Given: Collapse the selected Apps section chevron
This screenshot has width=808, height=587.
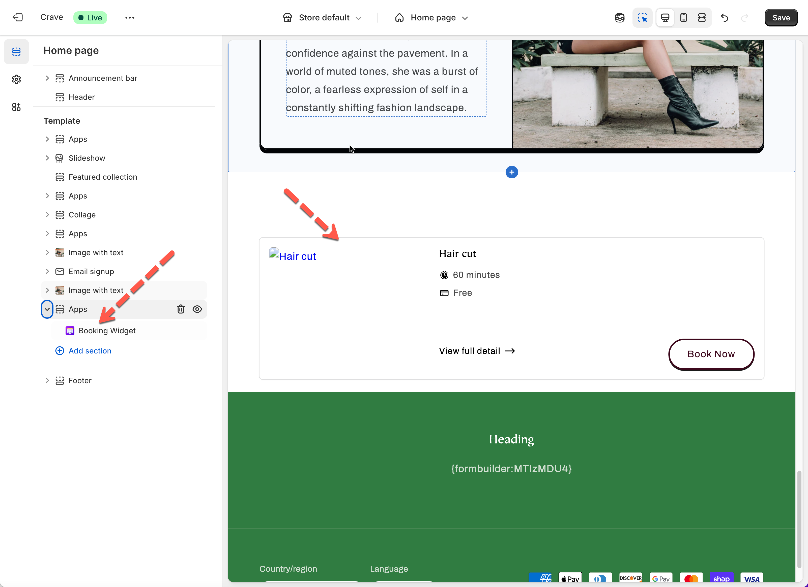Looking at the screenshot, I should tap(47, 309).
